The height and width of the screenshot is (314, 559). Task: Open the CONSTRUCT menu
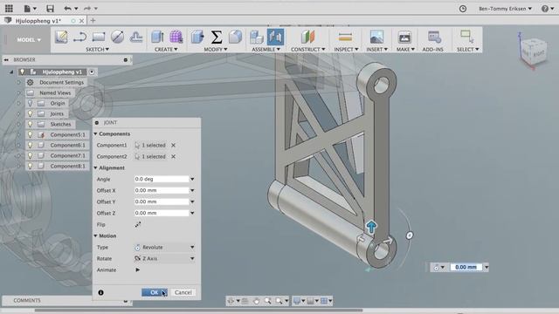click(307, 49)
